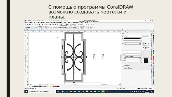Pick orange swatch in right color palette

coord(153,60)
